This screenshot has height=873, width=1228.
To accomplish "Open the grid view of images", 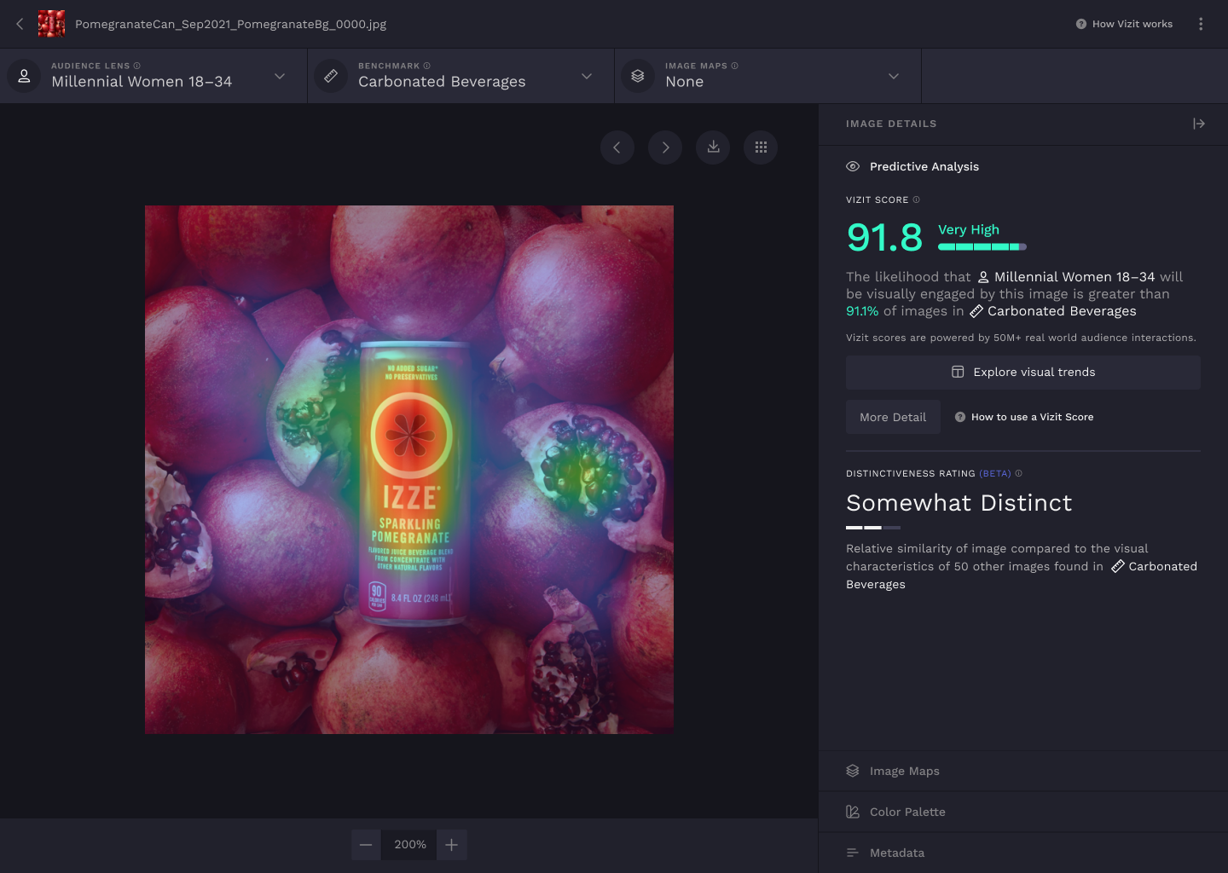I will [761, 147].
